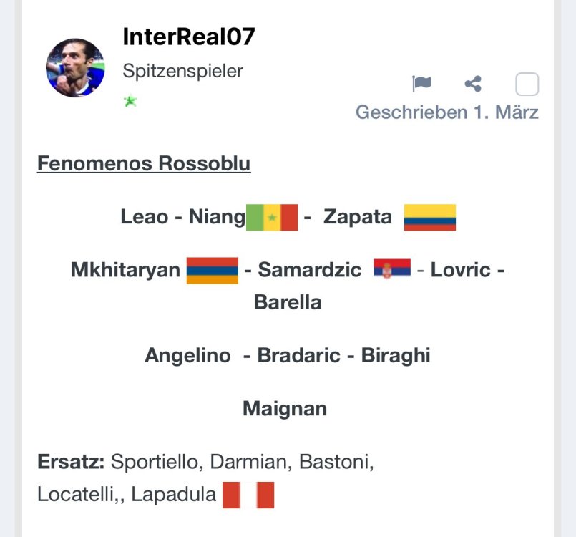
Task: Click the report flag icon
Action: [x=422, y=84]
